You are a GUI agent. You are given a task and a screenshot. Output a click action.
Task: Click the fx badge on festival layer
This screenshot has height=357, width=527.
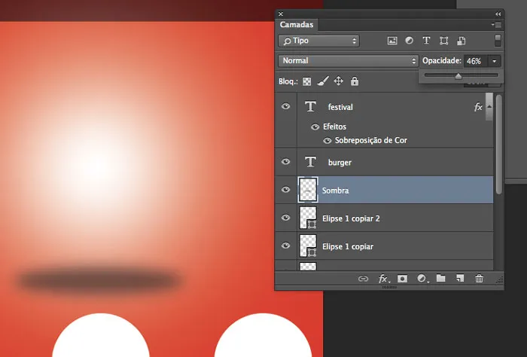(478, 107)
